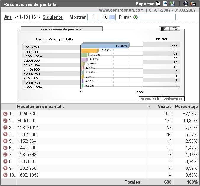200x186 pixels.
Task: Go to Siguiente page of results
Action: click(x=52, y=17)
